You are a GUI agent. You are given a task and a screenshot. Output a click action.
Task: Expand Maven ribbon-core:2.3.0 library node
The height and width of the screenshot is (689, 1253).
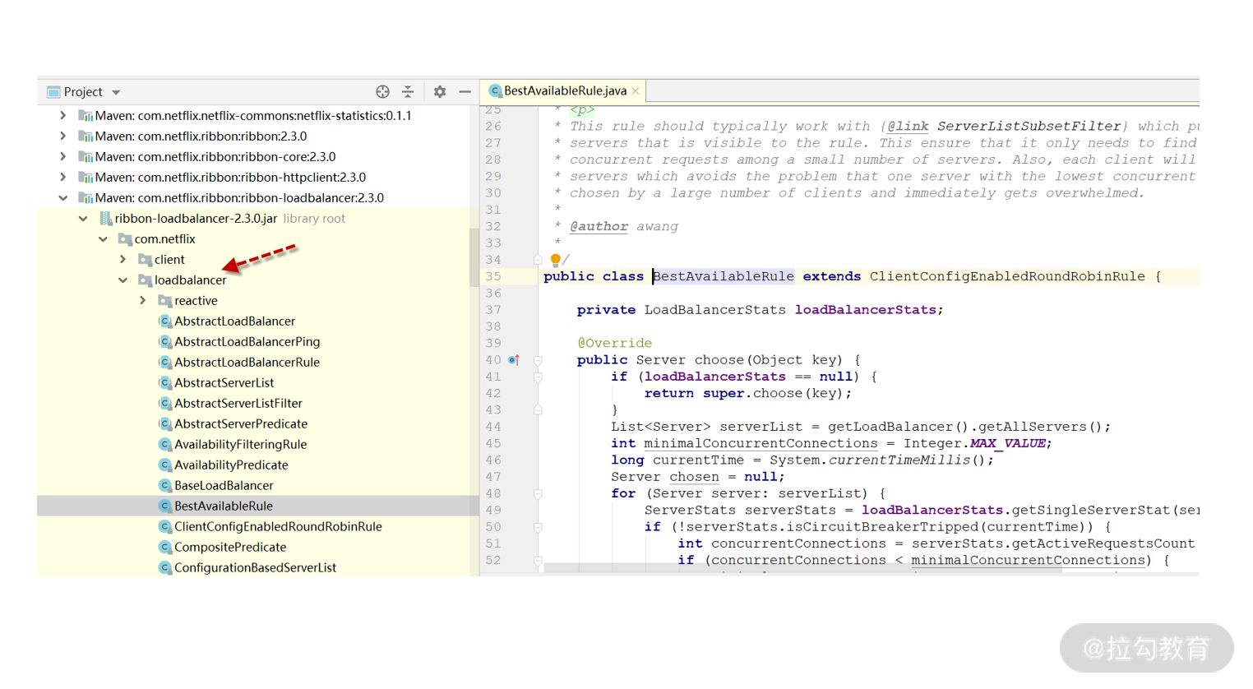coord(63,157)
